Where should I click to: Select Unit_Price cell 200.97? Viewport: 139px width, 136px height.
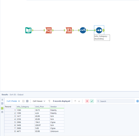point(42,125)
